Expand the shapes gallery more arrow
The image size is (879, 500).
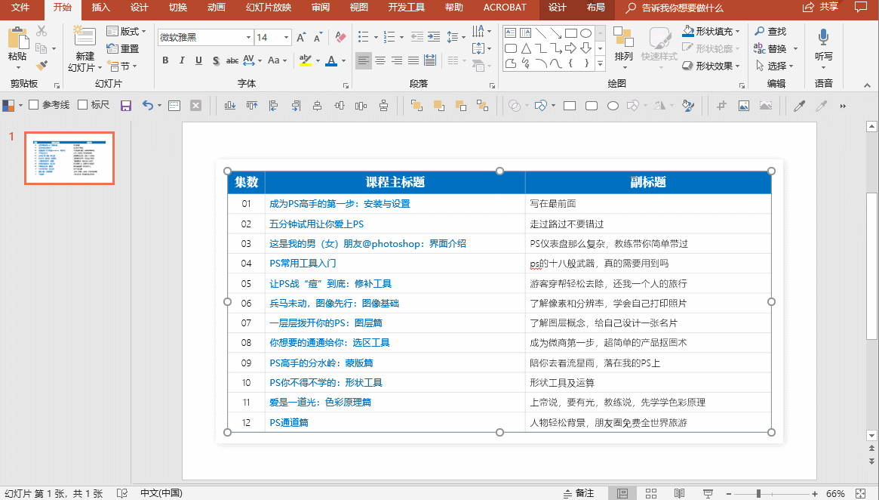click(x=601, y=64)
